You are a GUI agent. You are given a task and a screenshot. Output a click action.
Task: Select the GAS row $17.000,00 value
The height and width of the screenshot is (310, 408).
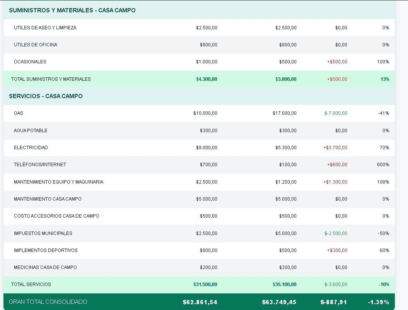[284, 113]
